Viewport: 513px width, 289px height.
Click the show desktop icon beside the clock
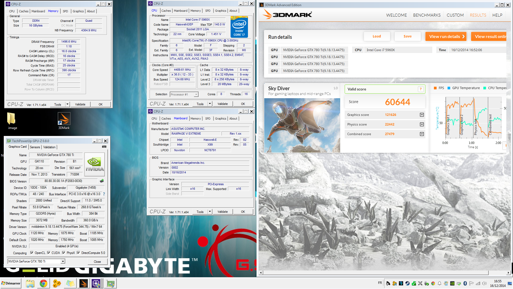coord(510,283)
